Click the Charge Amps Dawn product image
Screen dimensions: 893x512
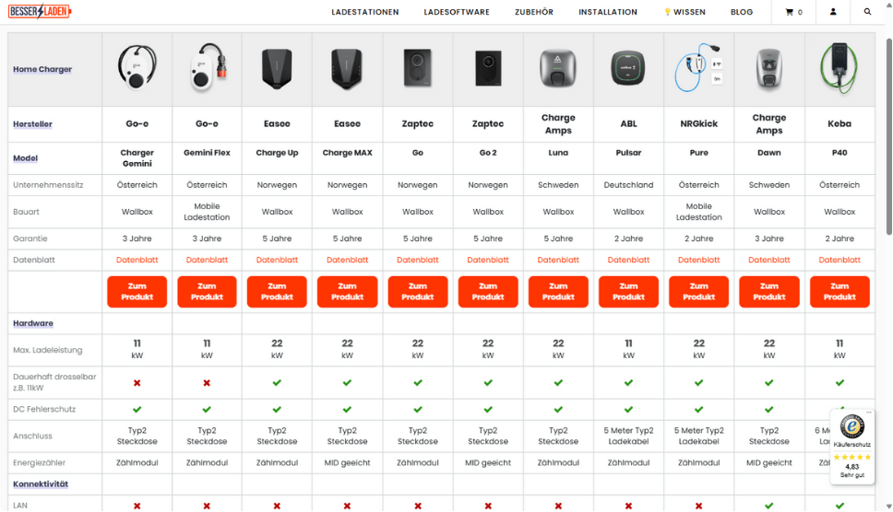click(768, 69)
